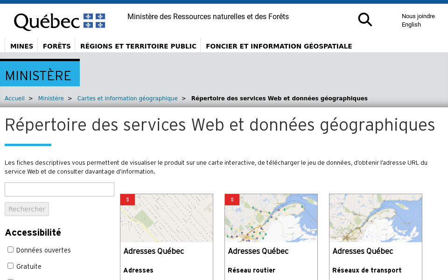Screen dimensions: 448x280
Task: Click the search magnifier icon
Action: [365, 20]
